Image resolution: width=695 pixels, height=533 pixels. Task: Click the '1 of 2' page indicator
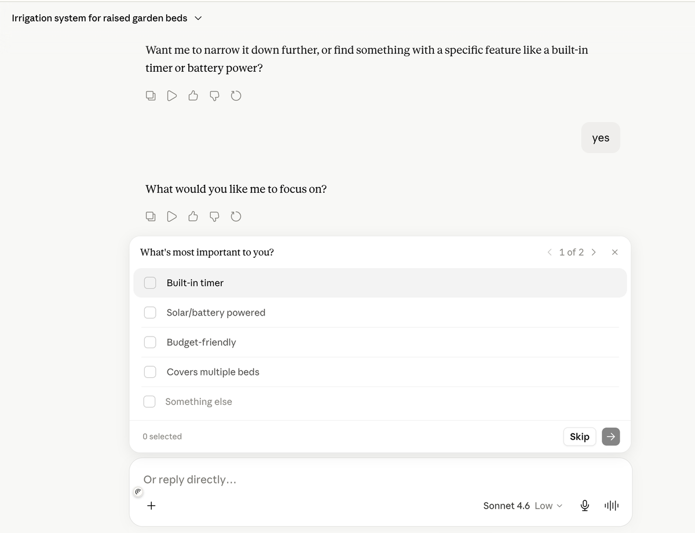(x=571, y=252)
